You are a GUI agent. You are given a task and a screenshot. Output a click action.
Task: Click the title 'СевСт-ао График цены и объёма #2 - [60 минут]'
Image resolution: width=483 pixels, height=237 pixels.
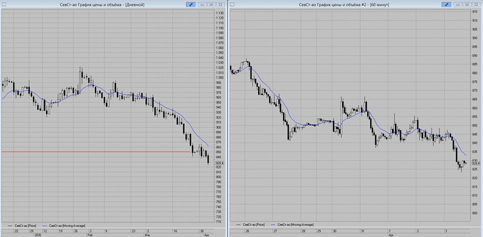344,5
